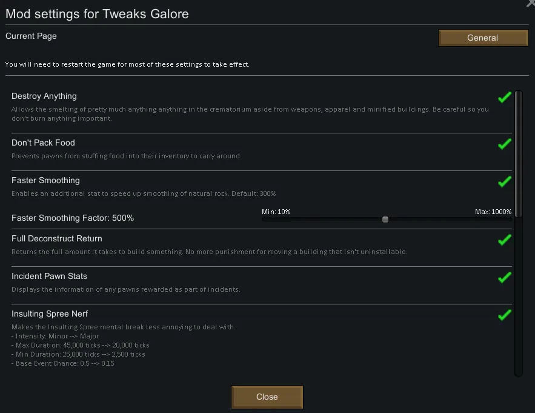Untick the Incident Pawn Stats checkmark

pyautogui.click(x=504, y=277)
